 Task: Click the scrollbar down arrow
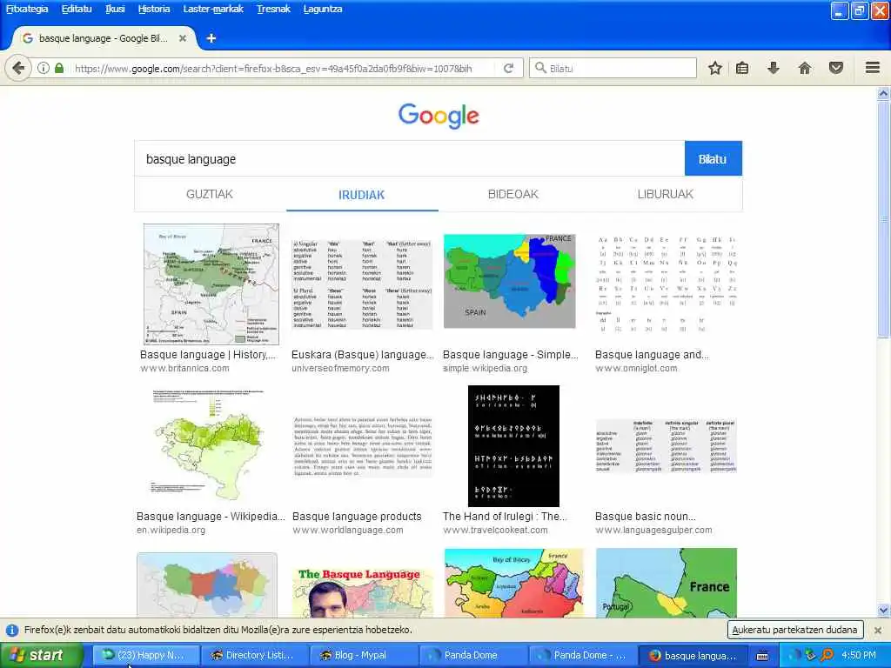[x=884, y=611]
